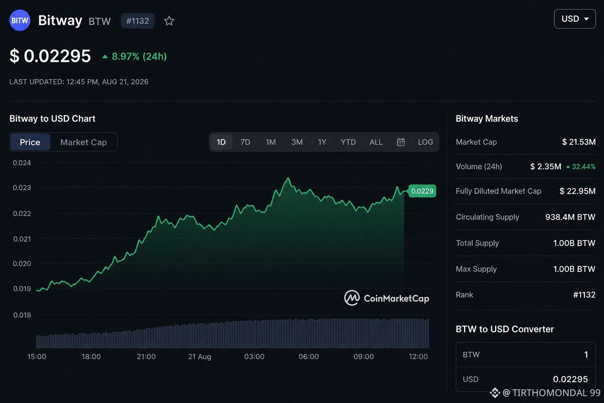Edit the BTW amount converter field
604x403 pixels.
(526, 355)
